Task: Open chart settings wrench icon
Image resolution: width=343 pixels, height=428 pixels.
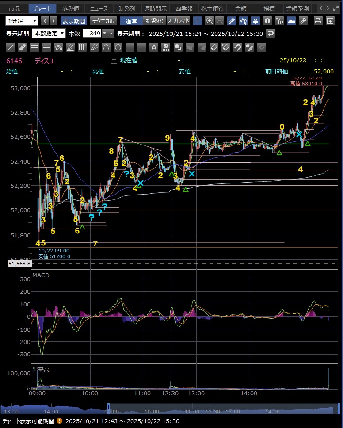Action: (303, 21)
